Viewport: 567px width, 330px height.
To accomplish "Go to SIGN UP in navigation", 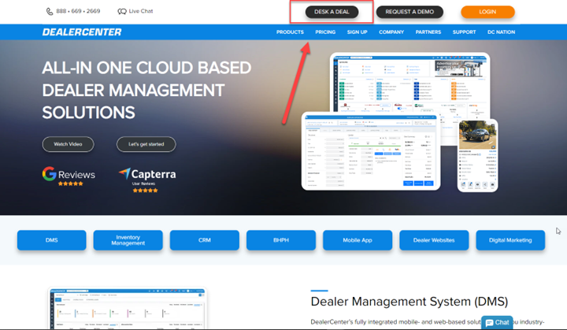I will [x=357, y=32].
